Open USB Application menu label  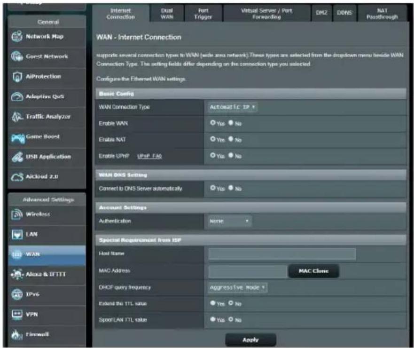[48, 157]
